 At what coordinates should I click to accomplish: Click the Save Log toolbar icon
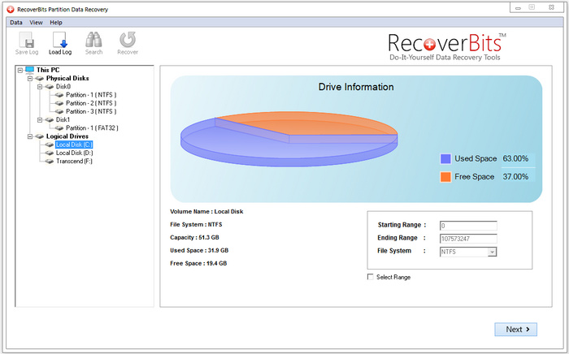pos(27,40)
